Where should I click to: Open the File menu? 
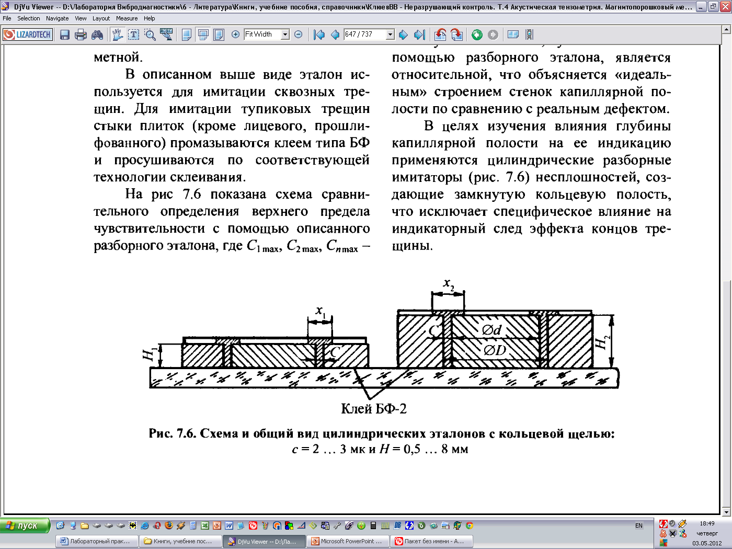(x=7, y=18)
